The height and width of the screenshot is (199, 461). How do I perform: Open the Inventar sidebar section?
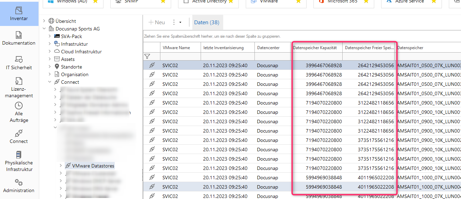point(19,14)
